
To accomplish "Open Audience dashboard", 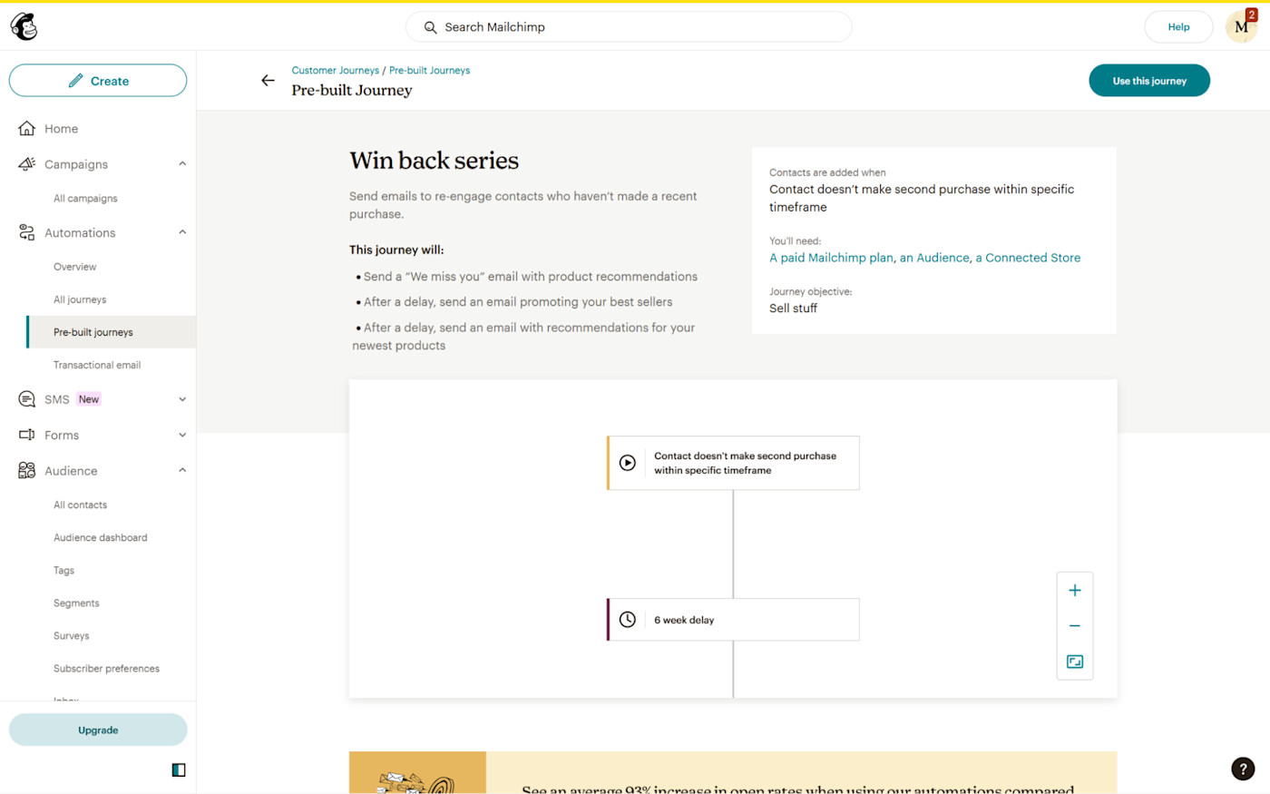I will [x=100, y=538].
